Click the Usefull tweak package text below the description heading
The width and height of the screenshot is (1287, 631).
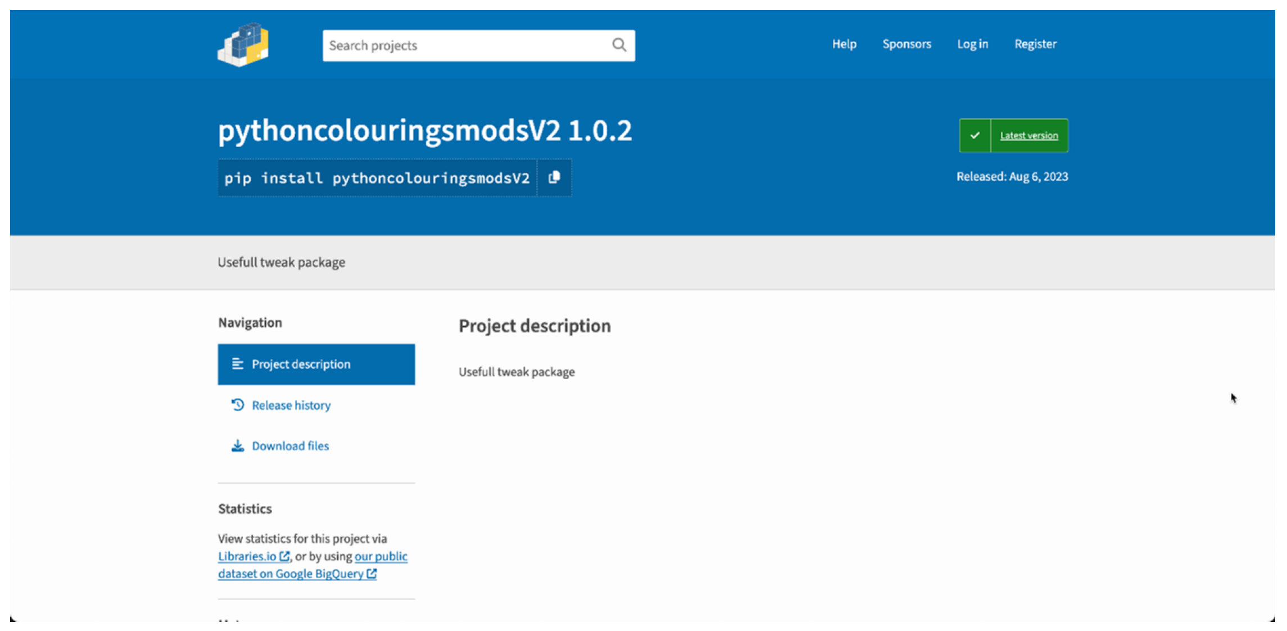tap(516, 372)
